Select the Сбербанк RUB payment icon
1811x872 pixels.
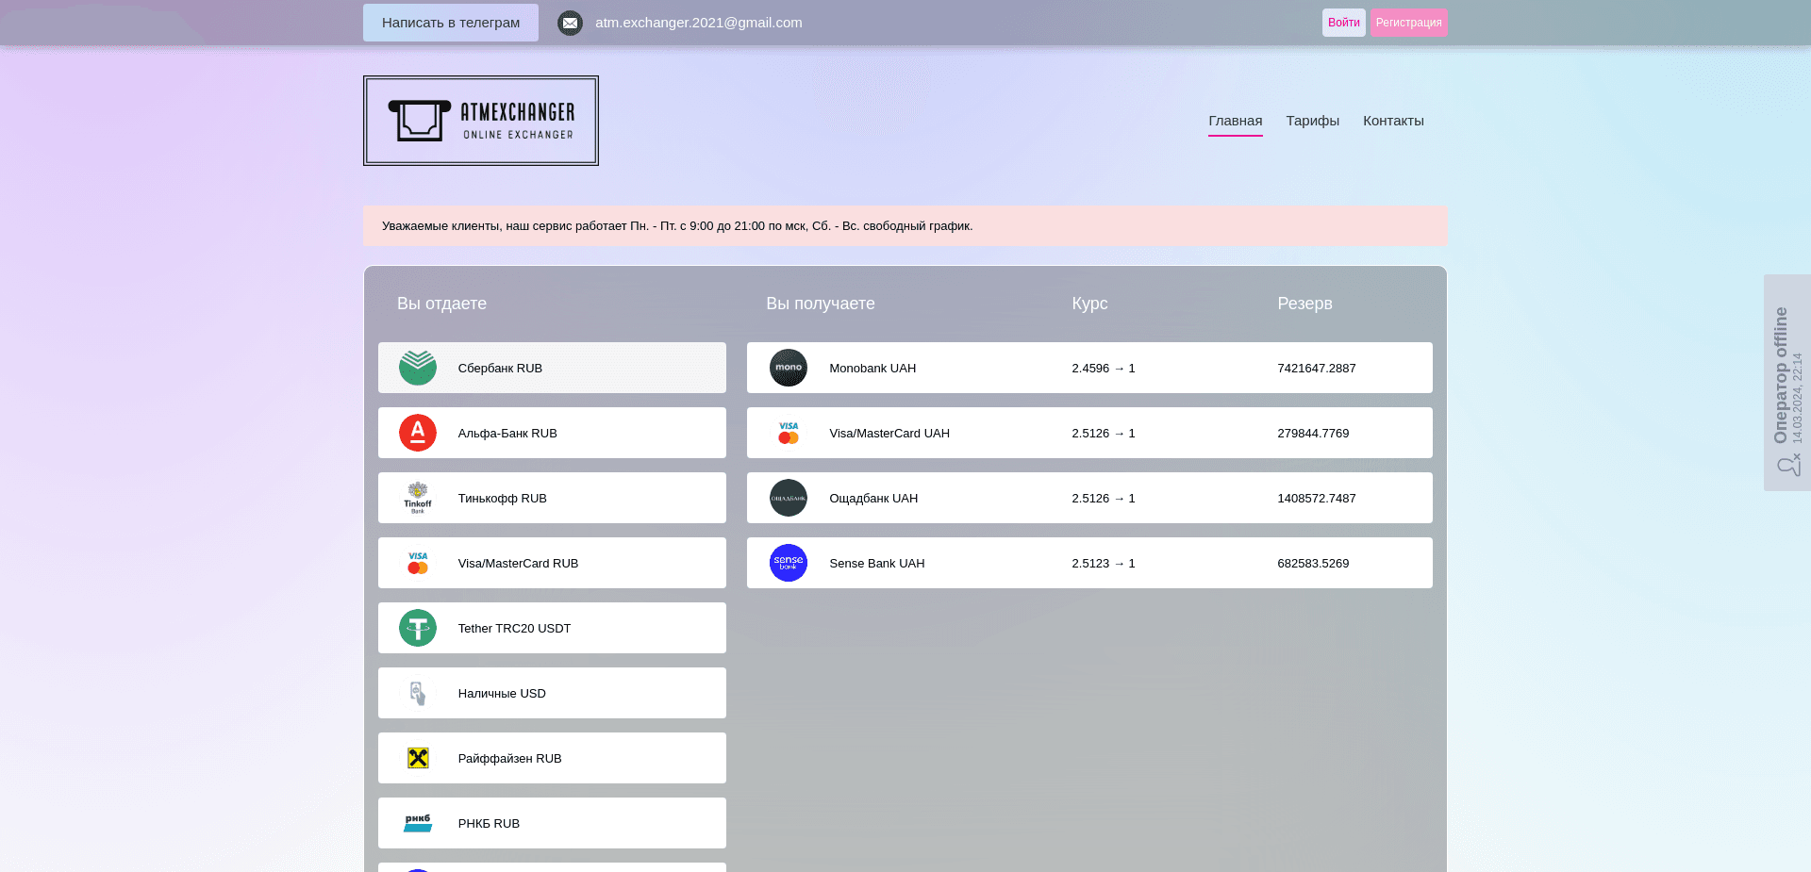[x=417, y=368]
